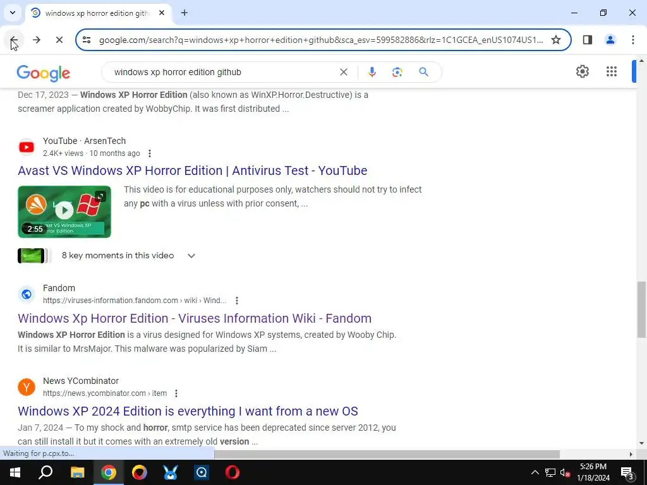Play the Avast VS Windows XP video thumbnail
This screenshot has width=647, height=485.
[64, 212]
